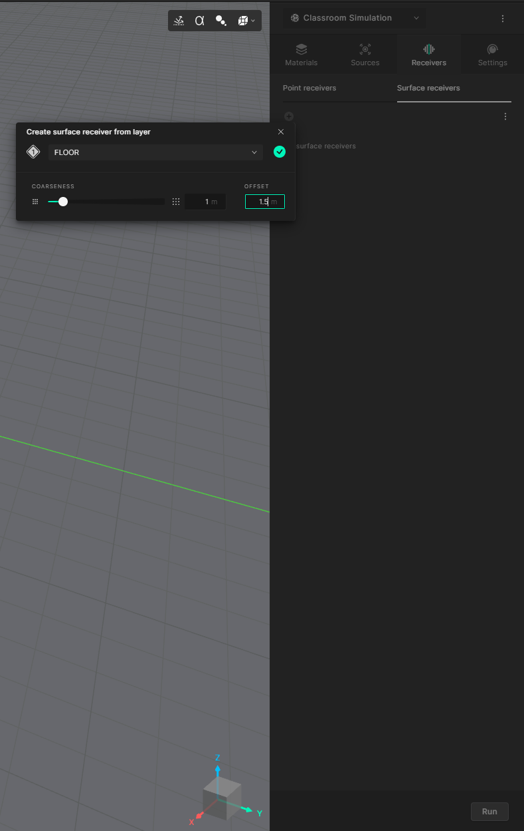Viewport: 524px width, 831px height.
Task: Open the simulation options three-dot menu
Action: click(x=503, y=19)
